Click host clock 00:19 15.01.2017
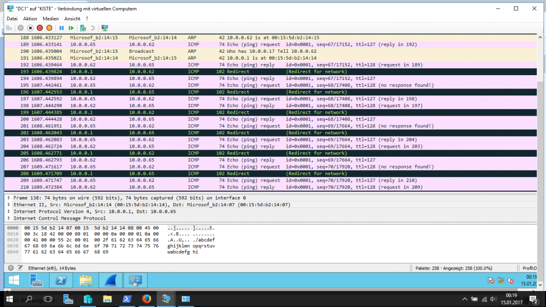 511,299
